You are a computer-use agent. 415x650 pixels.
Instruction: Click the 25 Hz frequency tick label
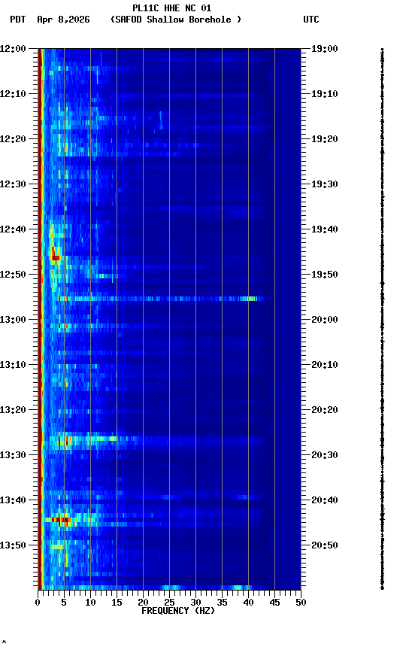click(169, 603)
